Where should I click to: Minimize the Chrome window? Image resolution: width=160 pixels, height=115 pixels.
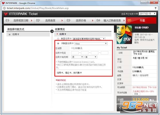coord(143,3)
